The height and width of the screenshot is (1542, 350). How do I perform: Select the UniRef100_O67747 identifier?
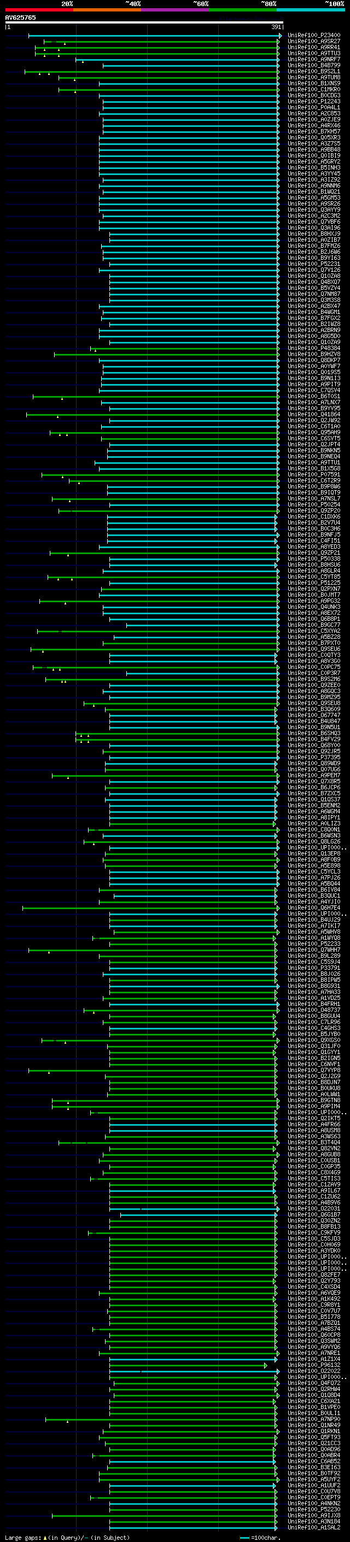[313, 715]
